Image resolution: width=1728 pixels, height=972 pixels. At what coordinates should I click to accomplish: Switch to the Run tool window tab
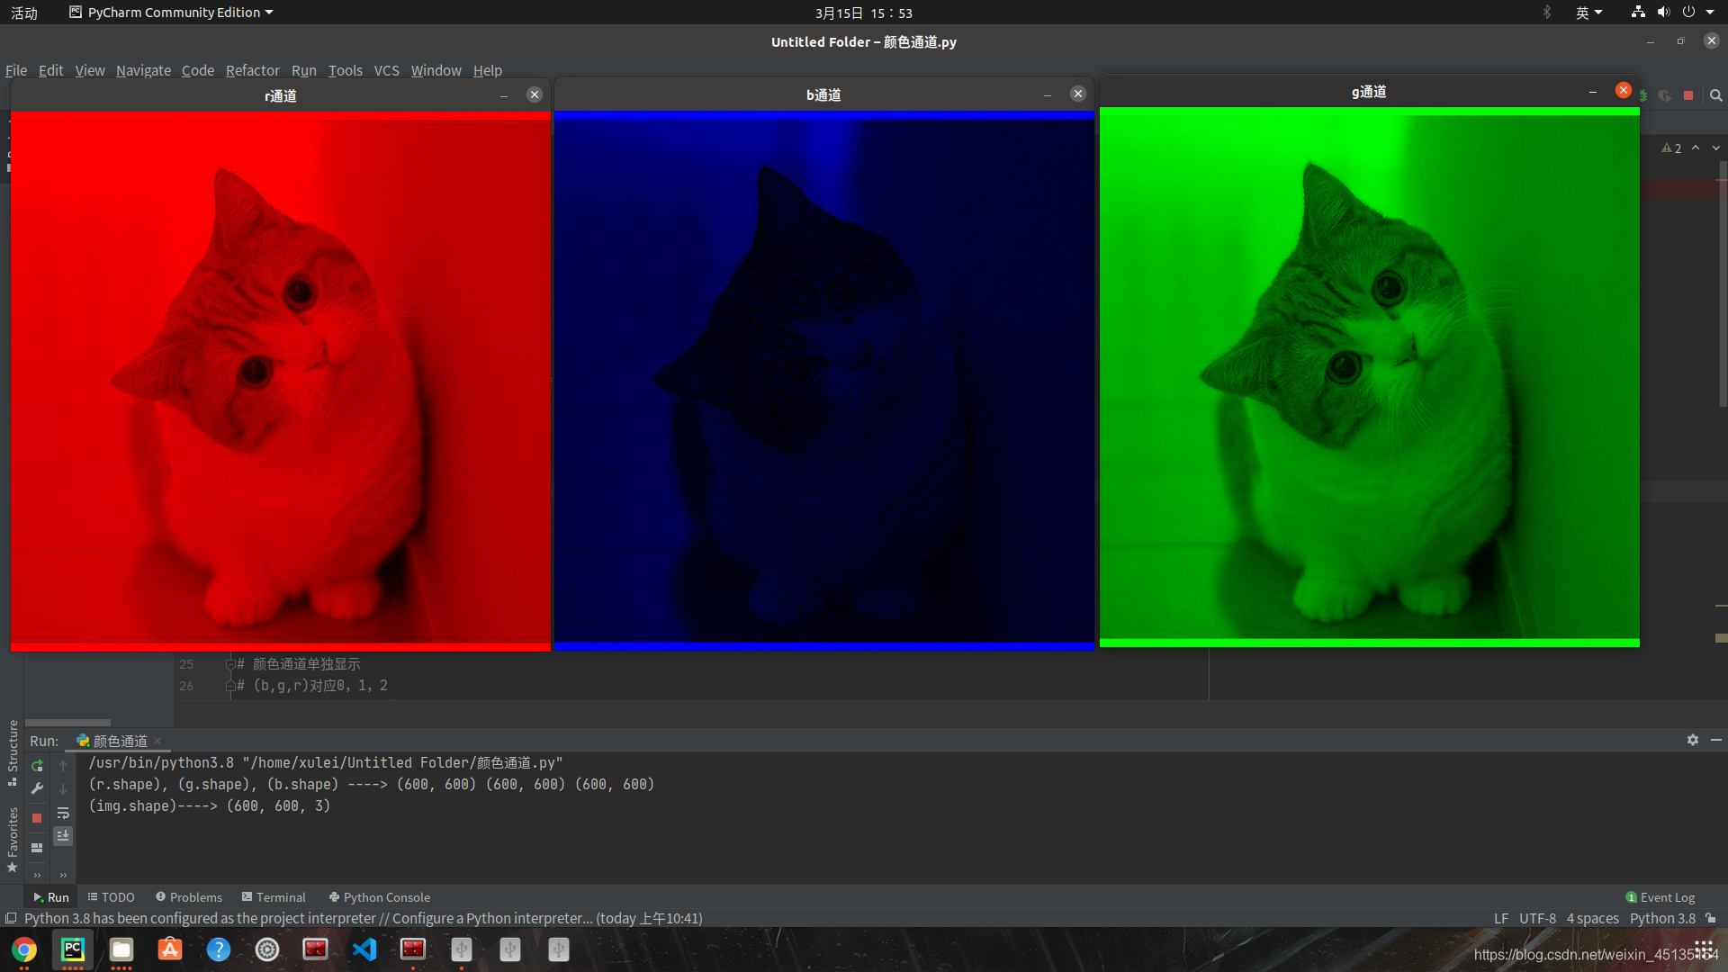(x=50, y=897)
